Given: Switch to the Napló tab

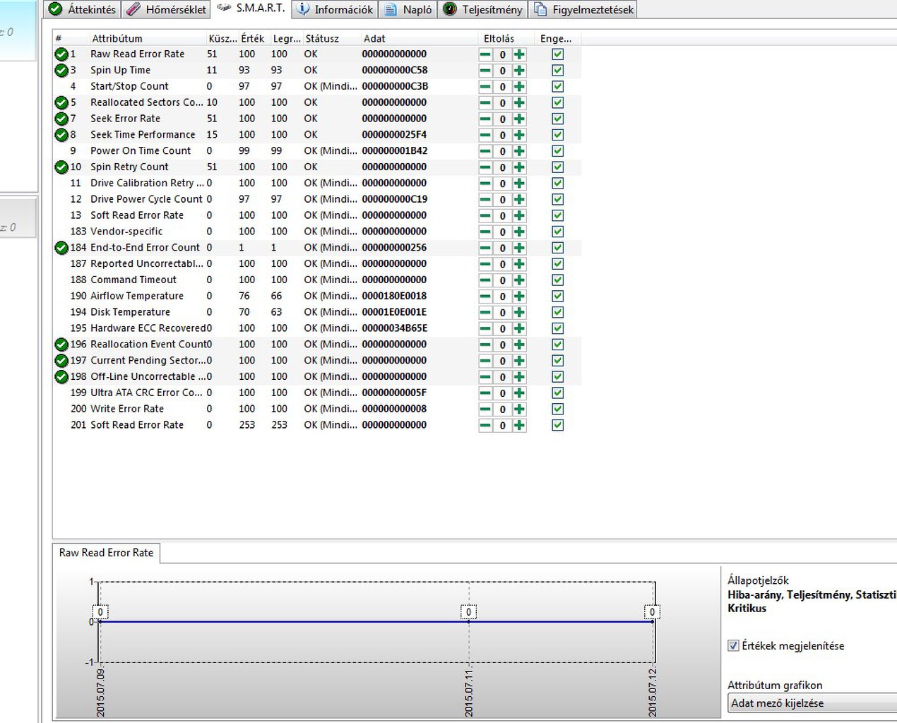Looking at the screenshot, I should 408,9.
